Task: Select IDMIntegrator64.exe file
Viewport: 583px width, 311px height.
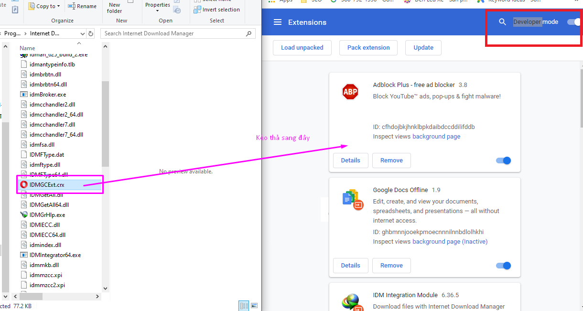Action: 55,255
